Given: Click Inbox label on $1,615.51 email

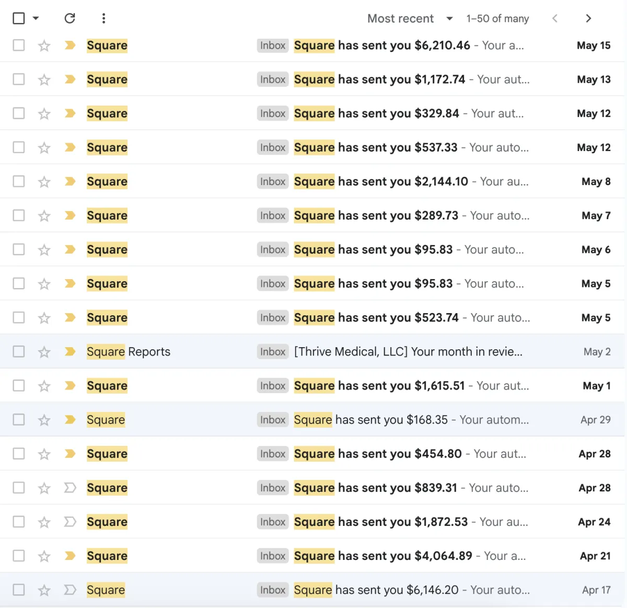Looking at the screenshot, I should [273, 386].
